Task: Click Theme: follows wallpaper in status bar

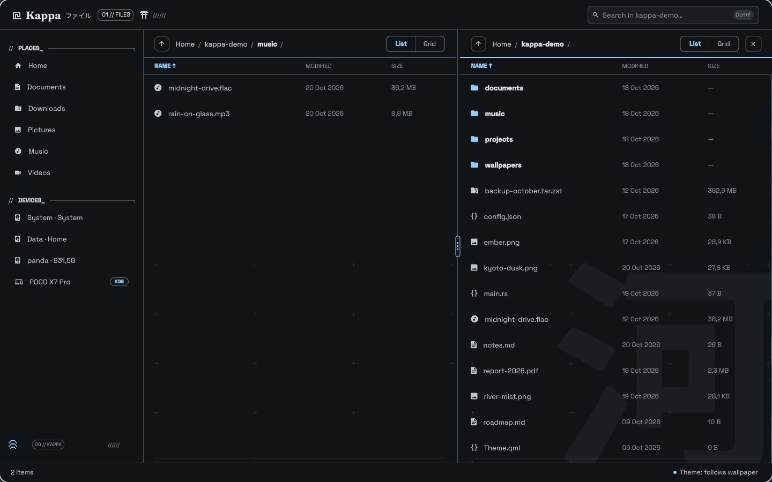Action: pos(715,472)
